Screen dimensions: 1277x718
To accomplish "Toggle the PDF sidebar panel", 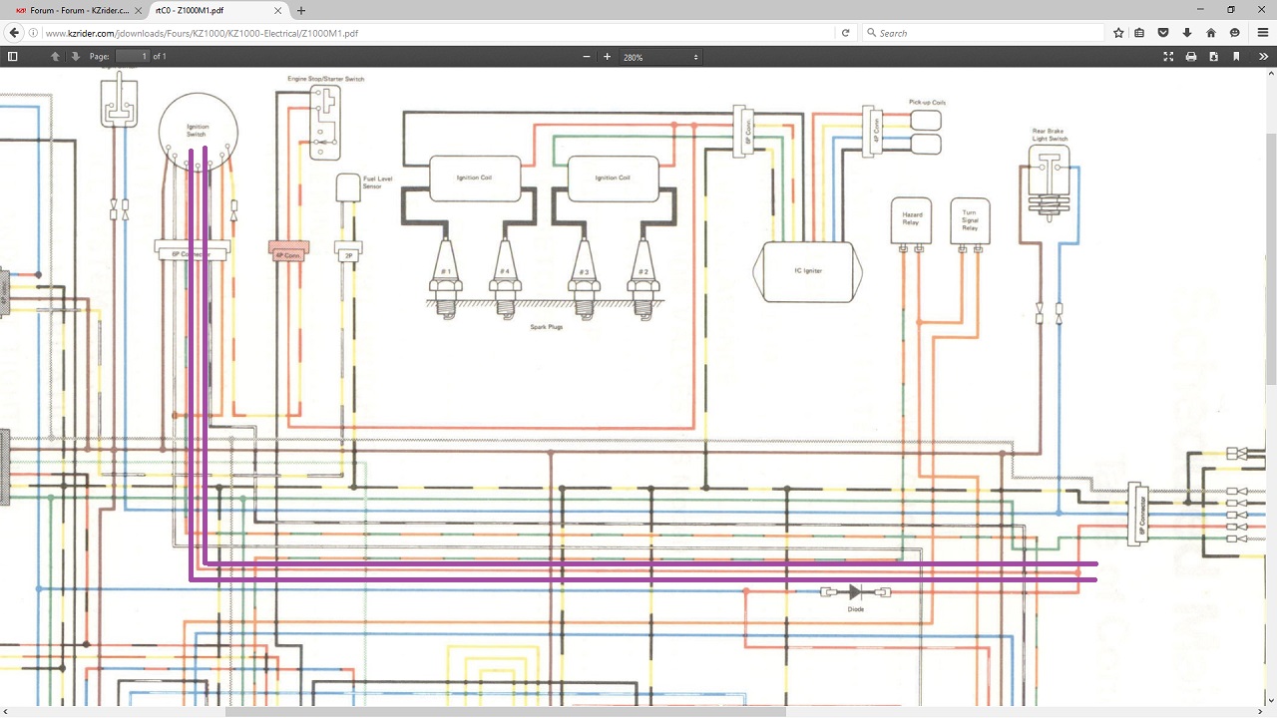I will pos(13,57).
